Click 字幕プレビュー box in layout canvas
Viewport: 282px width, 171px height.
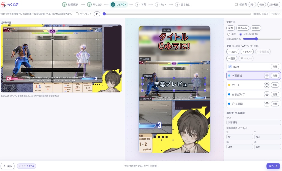coord(174,84)
